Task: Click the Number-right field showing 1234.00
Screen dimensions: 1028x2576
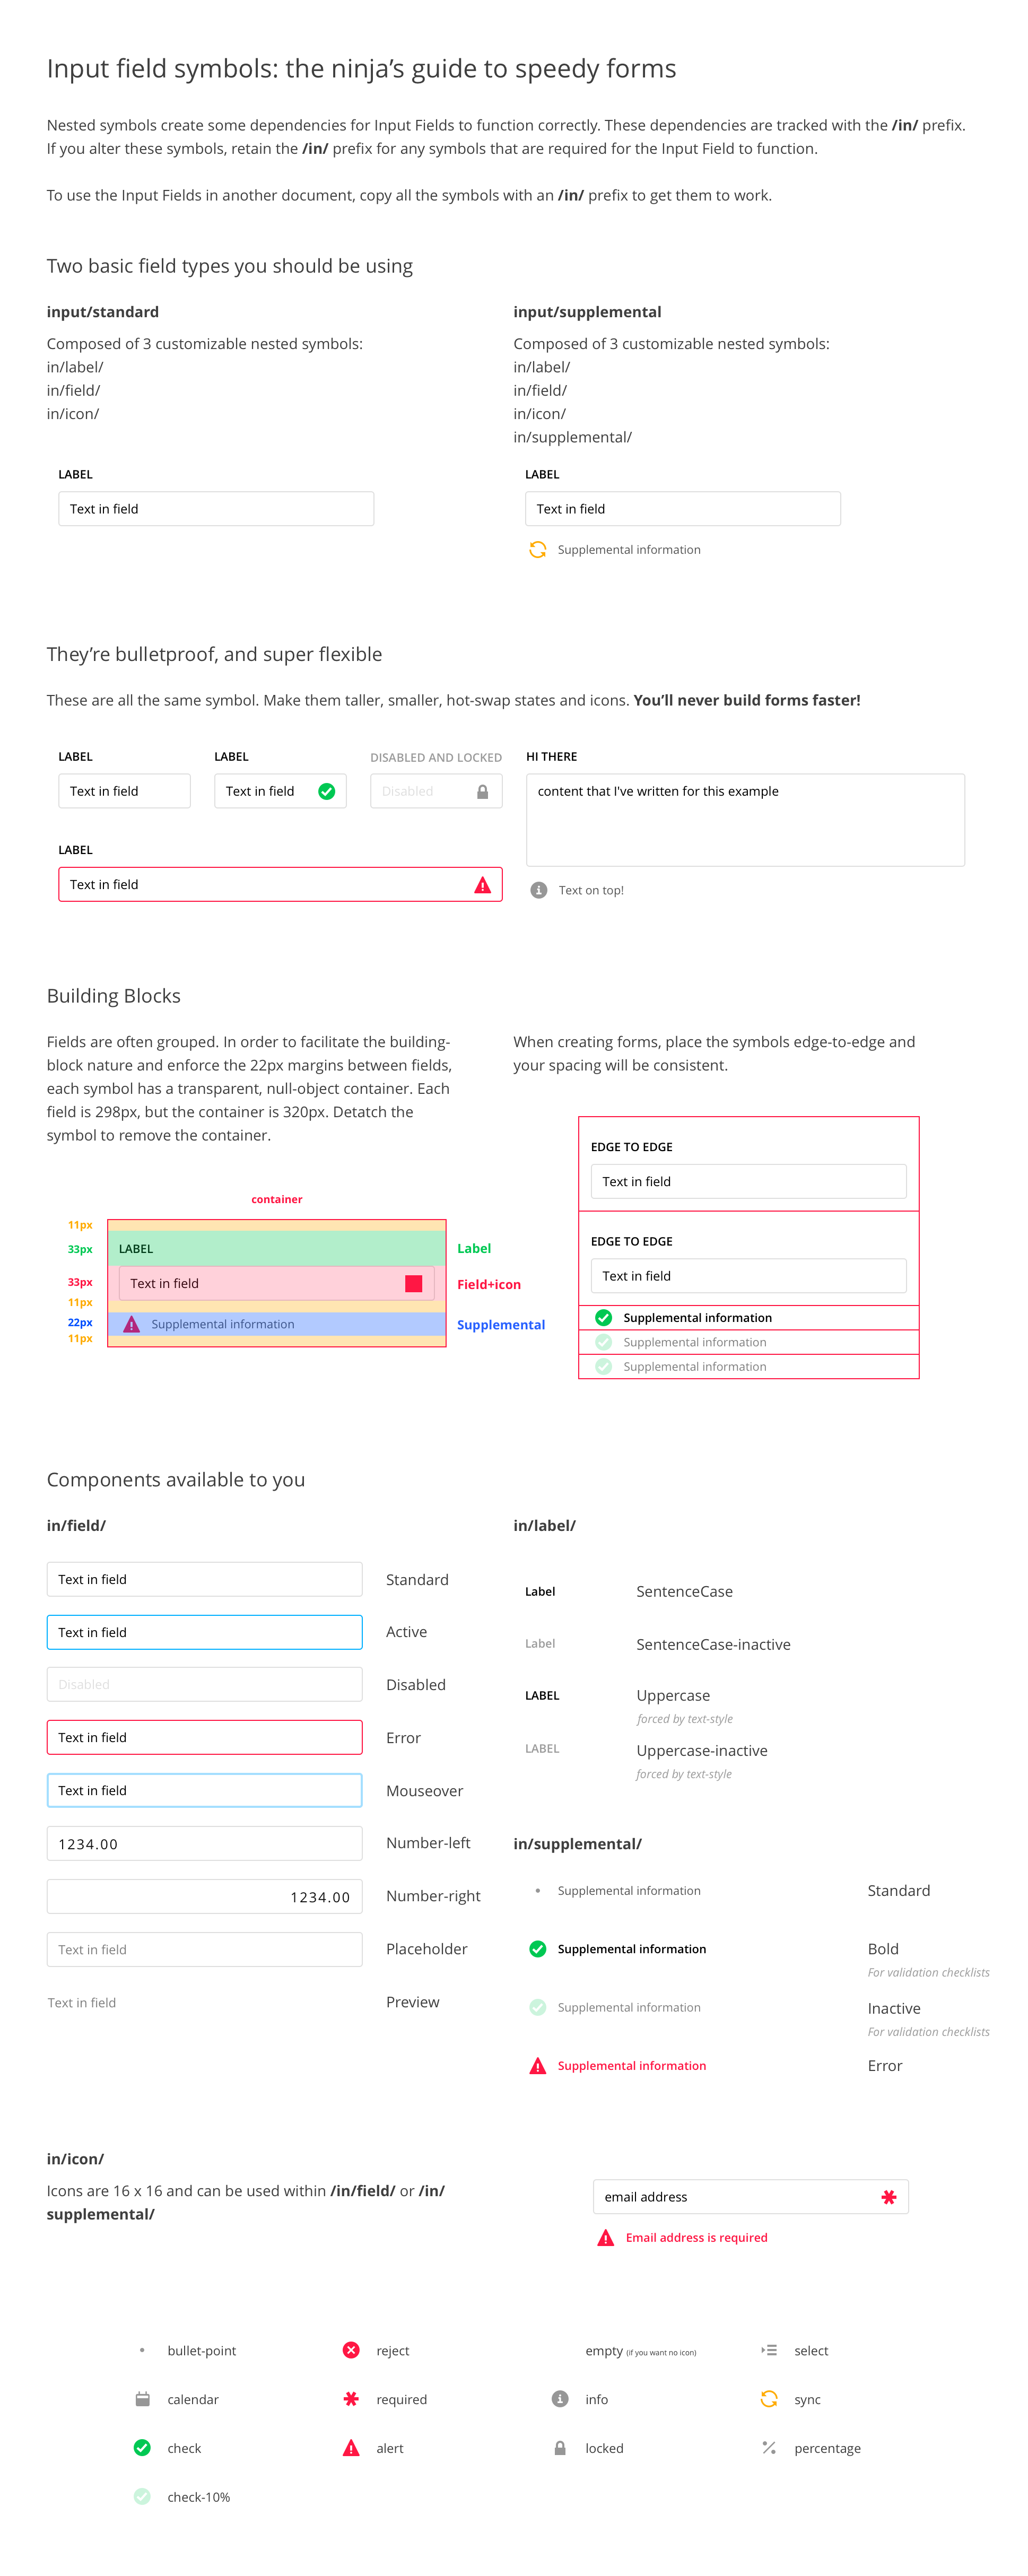Action: click(x=204, y=1897)
